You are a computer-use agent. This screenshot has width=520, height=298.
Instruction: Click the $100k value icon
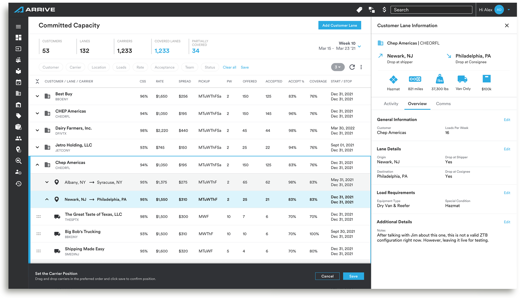click(486, 79)
